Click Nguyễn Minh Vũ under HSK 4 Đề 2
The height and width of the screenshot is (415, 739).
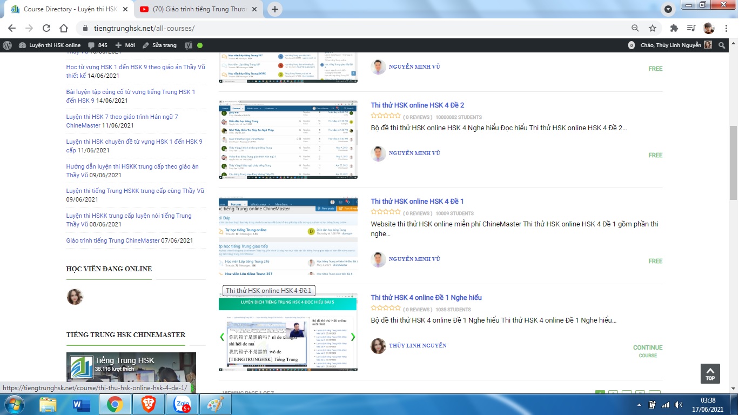[414, 153]
